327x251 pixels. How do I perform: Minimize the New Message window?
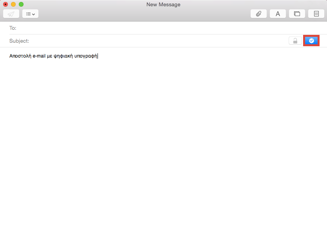coord(13,4)
